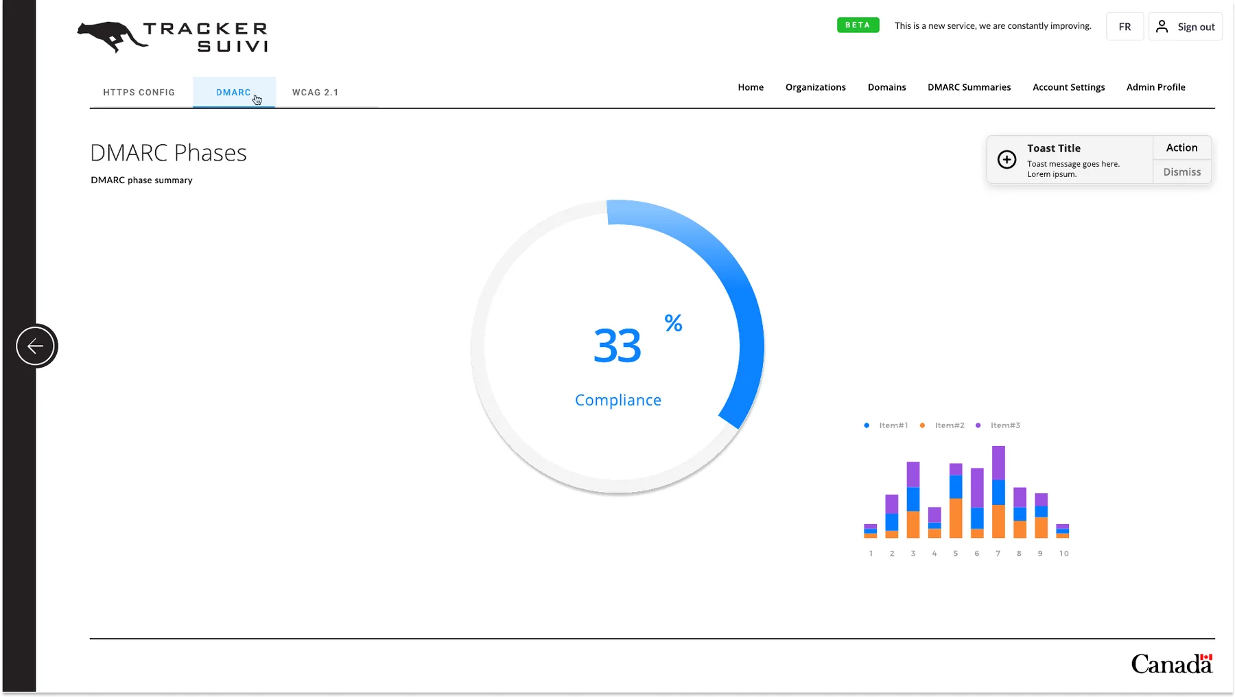Click the user profile icon beside Sign out
The width and height of the screenshot is (1235, 697).
pyautogui.click(x=1162, y=26)
